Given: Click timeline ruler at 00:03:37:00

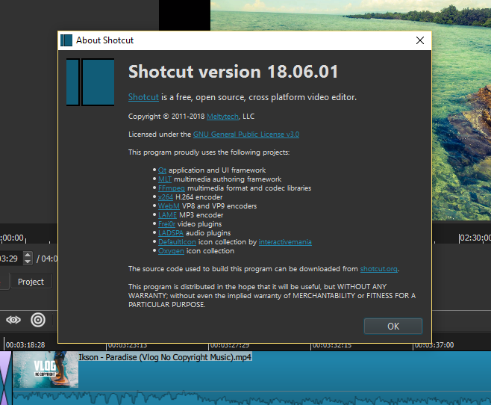Looking at the screenshot, I should tap(434, 345).
